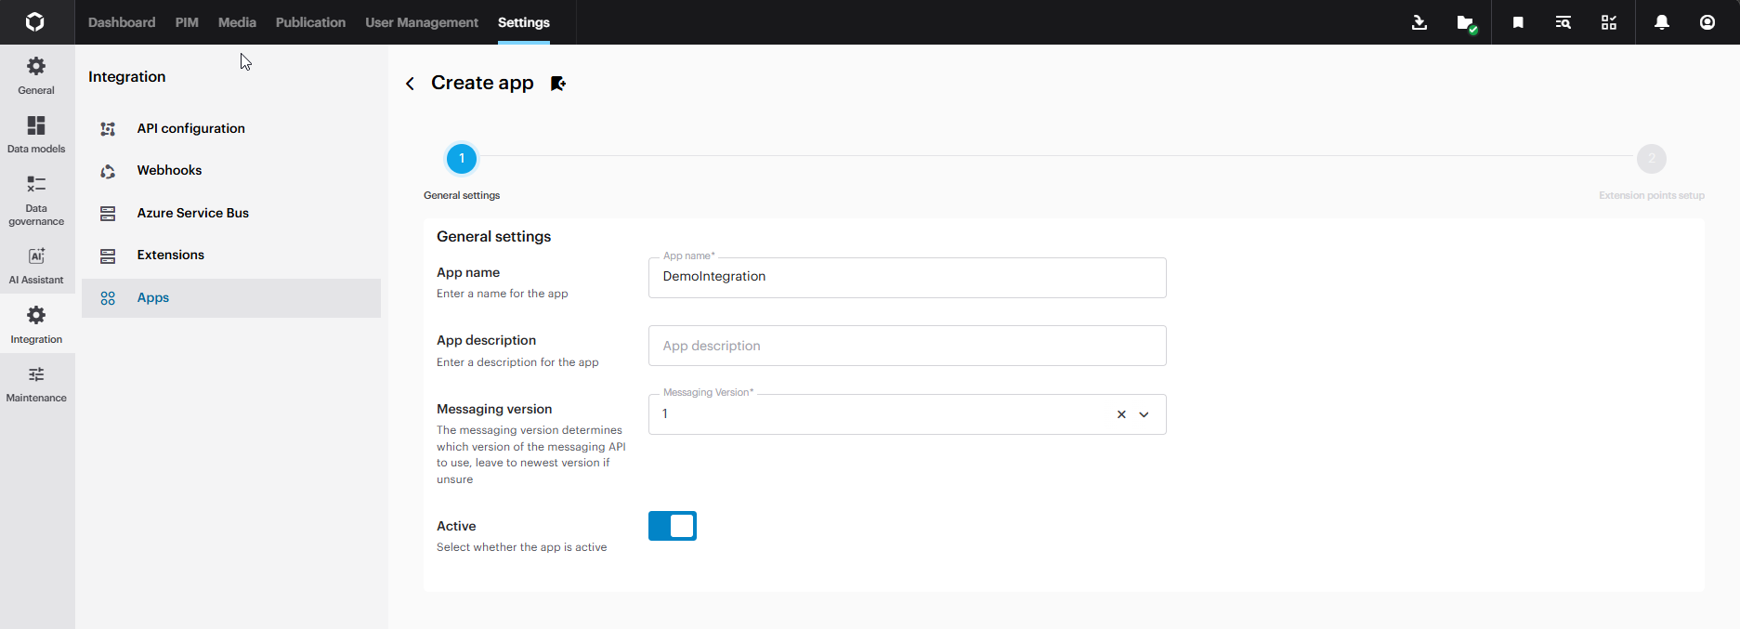Image resolution: width=1740 pixels, height=629 pixels.
Task: Open Data models in left sidebar
Action: [x=36, y=135]
